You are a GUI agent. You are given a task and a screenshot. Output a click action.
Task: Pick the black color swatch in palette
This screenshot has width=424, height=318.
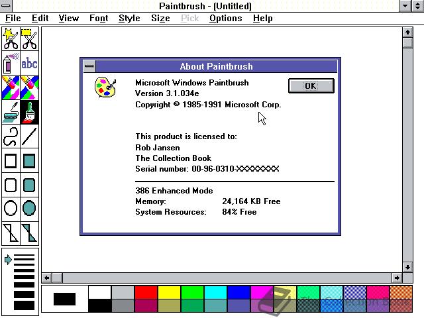(99, 305)
